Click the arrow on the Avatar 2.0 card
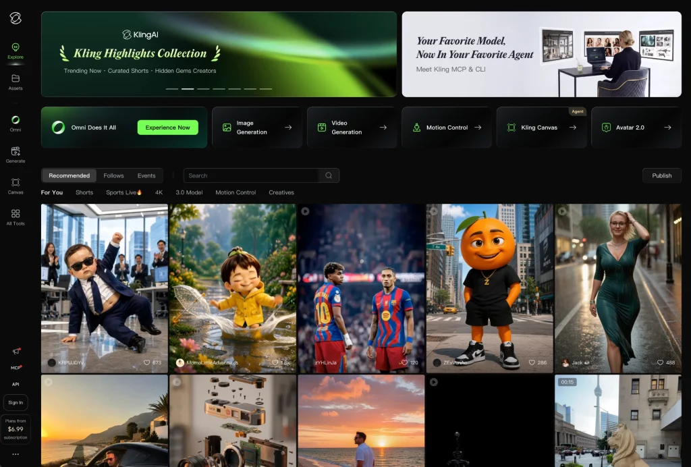The height and width of the screenshot is (467, 691). point(667,128)
